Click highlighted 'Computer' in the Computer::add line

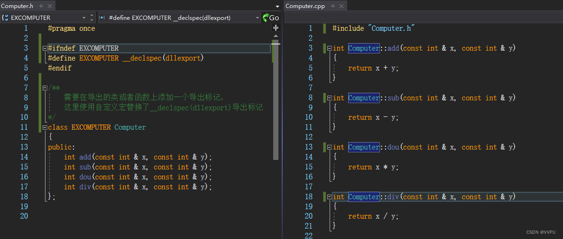(x=364, y=48)
